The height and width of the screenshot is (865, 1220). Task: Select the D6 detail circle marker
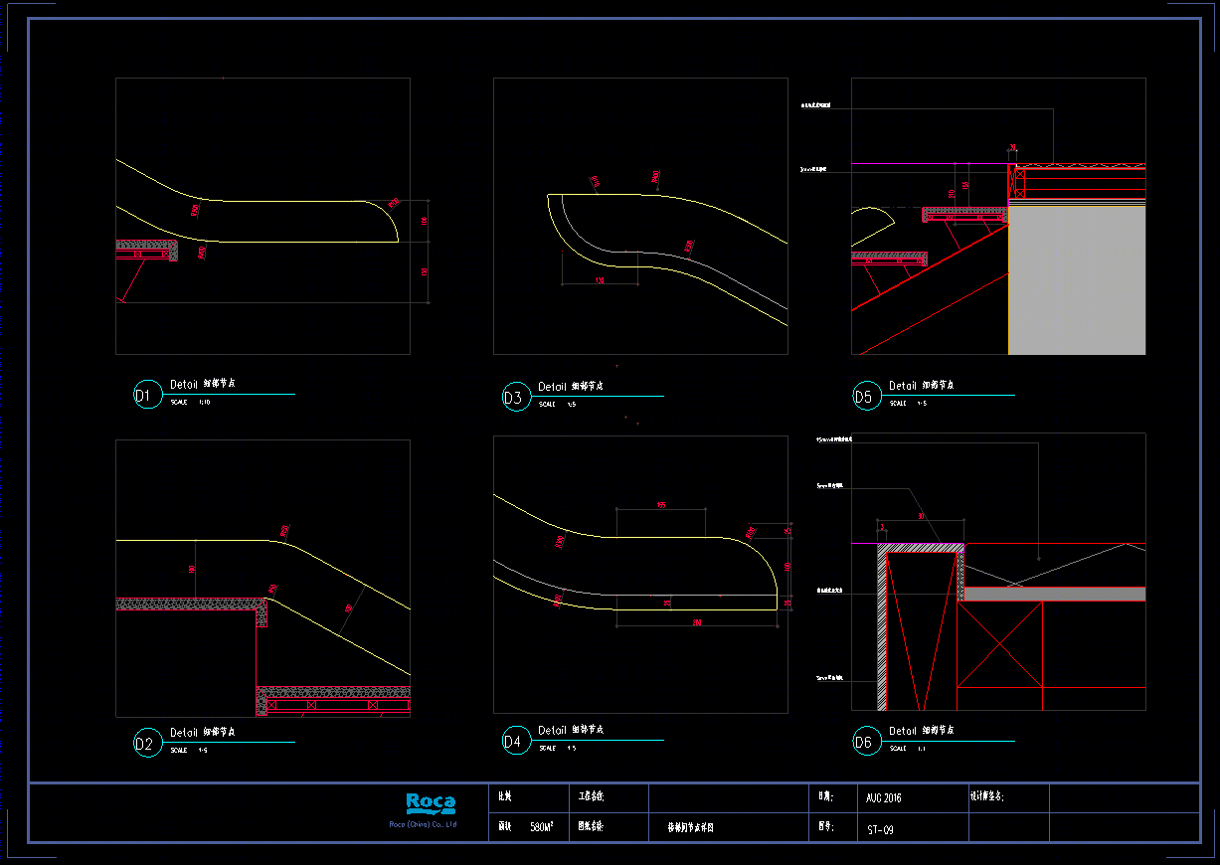tap(866, 741)
